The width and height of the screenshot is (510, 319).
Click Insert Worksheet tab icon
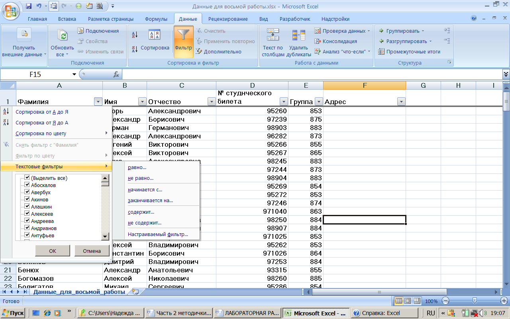[x=135, y=292]
